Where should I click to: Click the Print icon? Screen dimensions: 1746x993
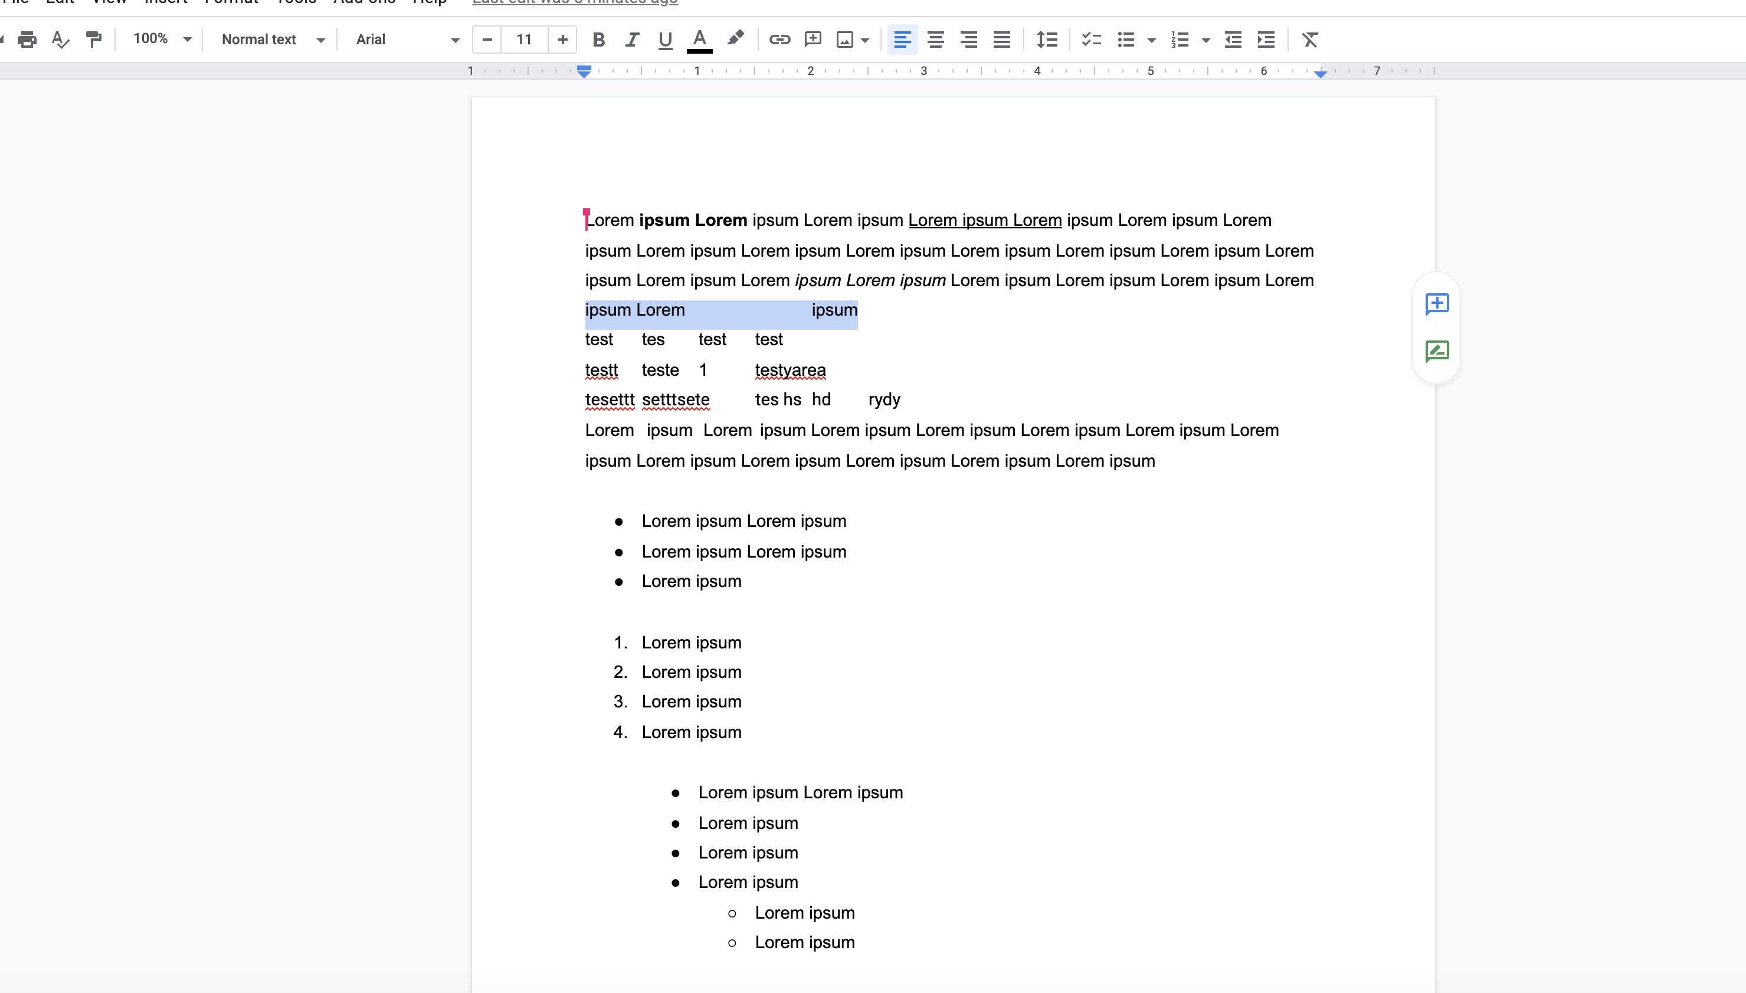point(27,39)
